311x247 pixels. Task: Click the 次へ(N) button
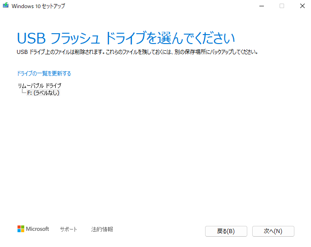(x=273, y=231)
